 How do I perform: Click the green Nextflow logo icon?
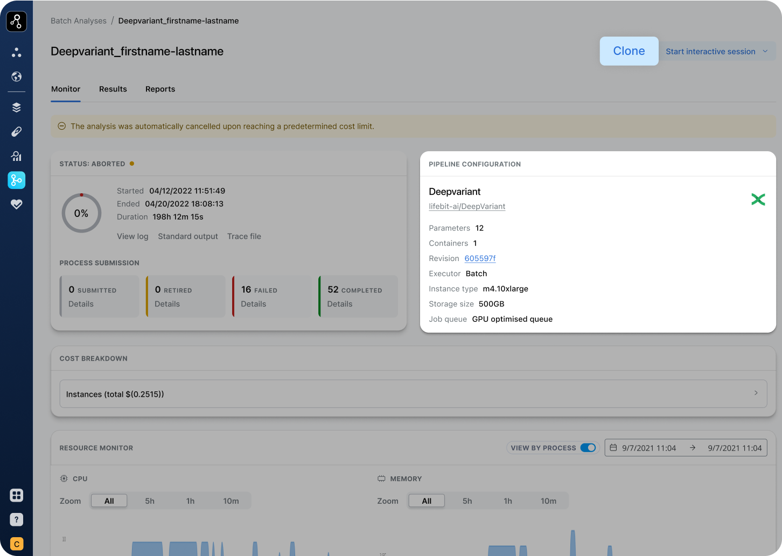point(758,199)
